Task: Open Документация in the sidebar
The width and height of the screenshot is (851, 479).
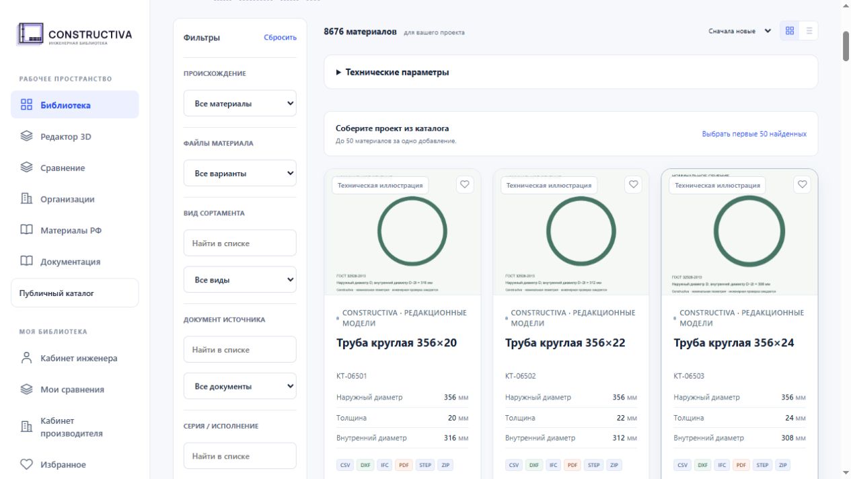Action: coord(75,262)
